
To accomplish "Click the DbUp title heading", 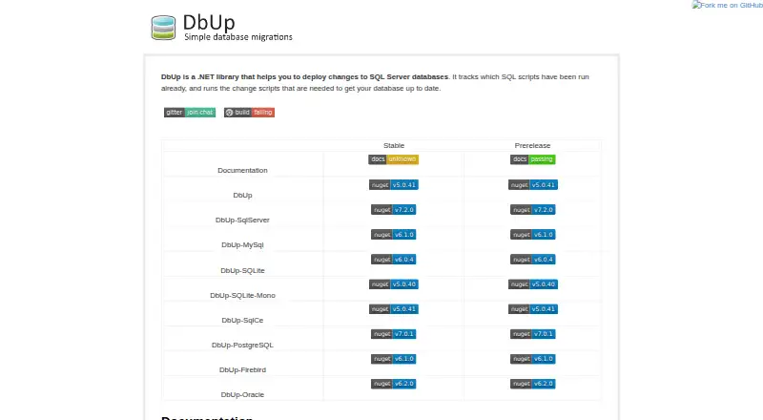I will (x=209, y=22).
